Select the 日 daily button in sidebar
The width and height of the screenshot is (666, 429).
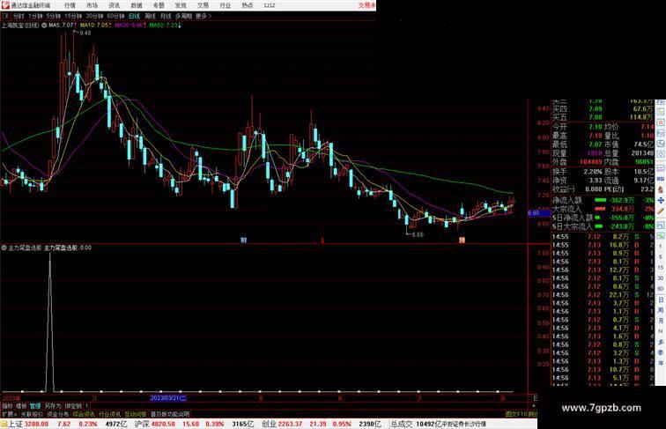coord(661,300)
